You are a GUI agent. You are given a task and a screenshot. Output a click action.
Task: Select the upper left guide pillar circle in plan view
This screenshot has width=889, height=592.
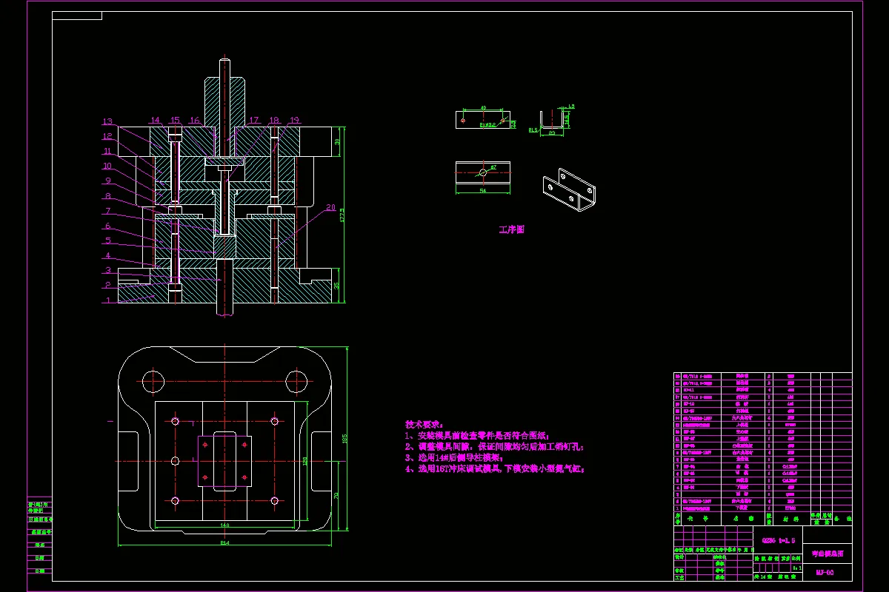click(x=154, y=383)
